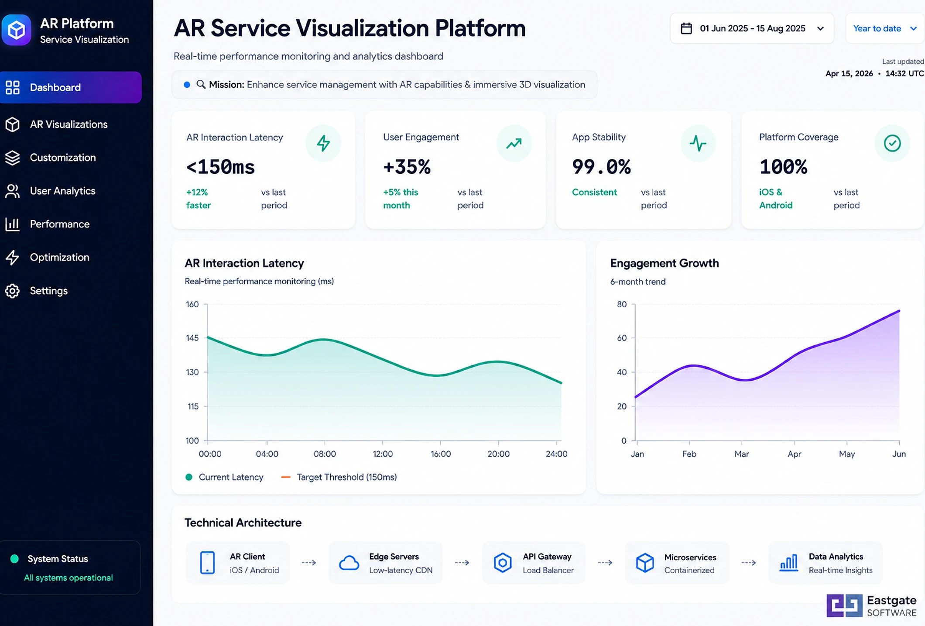Click the AR Platform cube logo

click(17, 30)
